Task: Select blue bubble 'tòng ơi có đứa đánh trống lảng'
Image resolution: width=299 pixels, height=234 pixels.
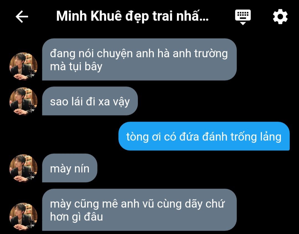Action: pos(204,136)
